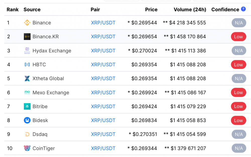Sort table by the Price column header
Screen dimensions: 251x157
(x=151, y=10)
